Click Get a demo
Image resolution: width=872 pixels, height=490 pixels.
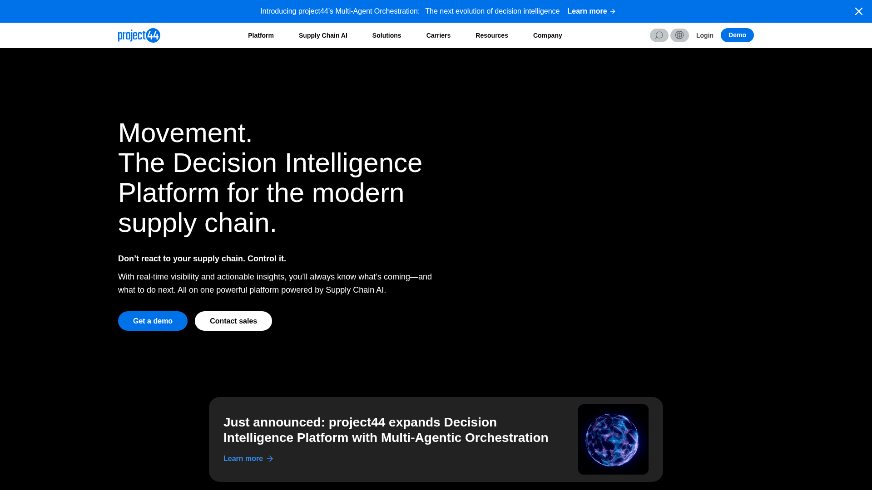coord(153,321)
